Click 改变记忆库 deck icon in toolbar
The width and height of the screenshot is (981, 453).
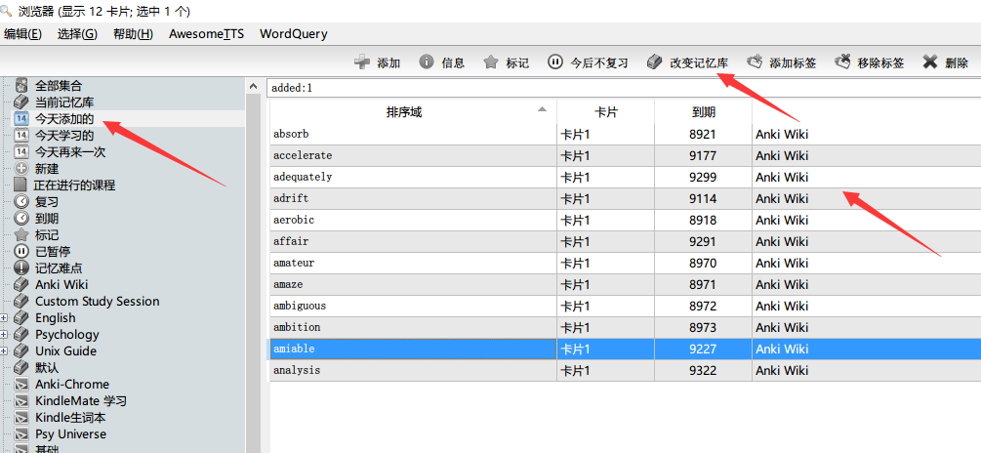[x=654, y=62]
